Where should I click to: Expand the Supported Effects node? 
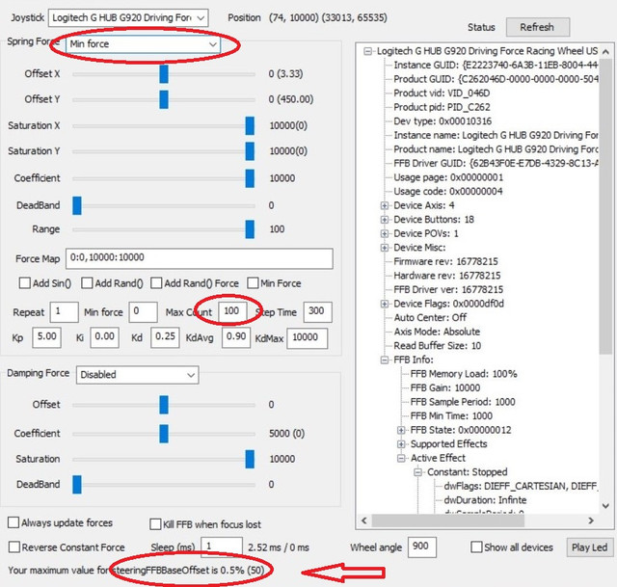[401, 444]
